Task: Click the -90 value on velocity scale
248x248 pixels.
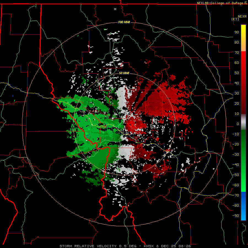Action: pos(236,216)
